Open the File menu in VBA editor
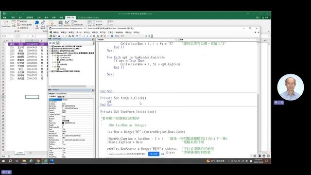Screen dimensions: 311x175 tap(56, 33)
